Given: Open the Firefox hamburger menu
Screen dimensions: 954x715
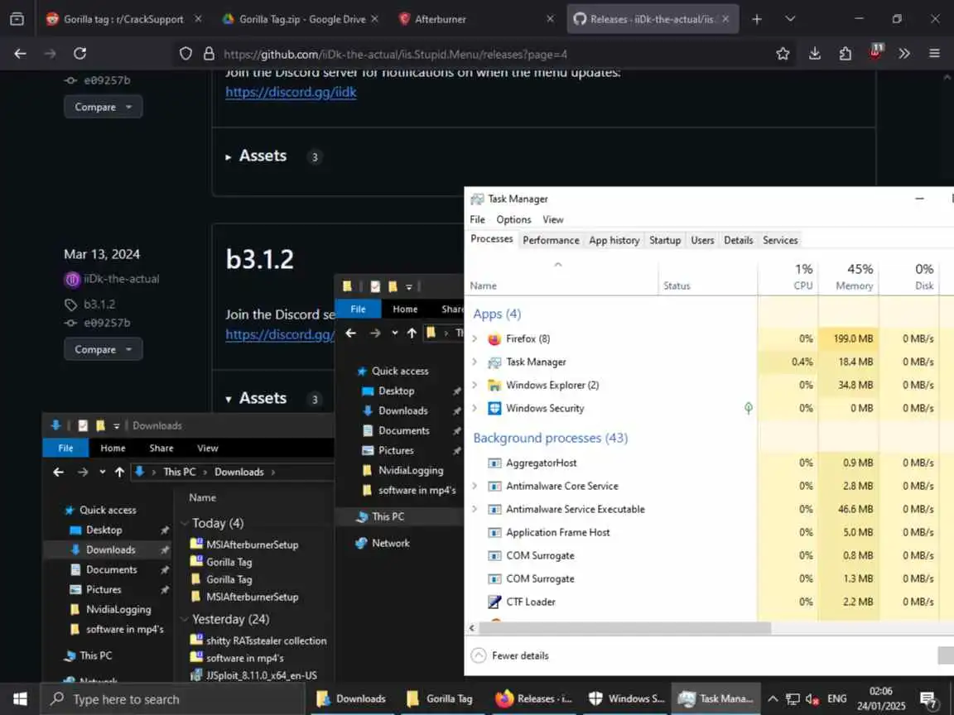Looking at the screenshot, I should [934, 54].
